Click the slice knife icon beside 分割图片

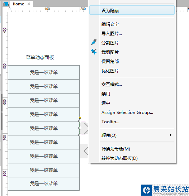pos(94,42)
